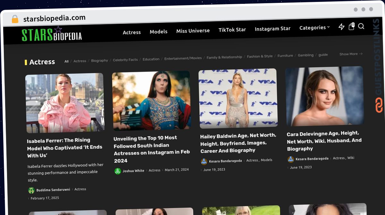Click the padlock icon in address bar
385x215 pixels.
click(15, 19)
